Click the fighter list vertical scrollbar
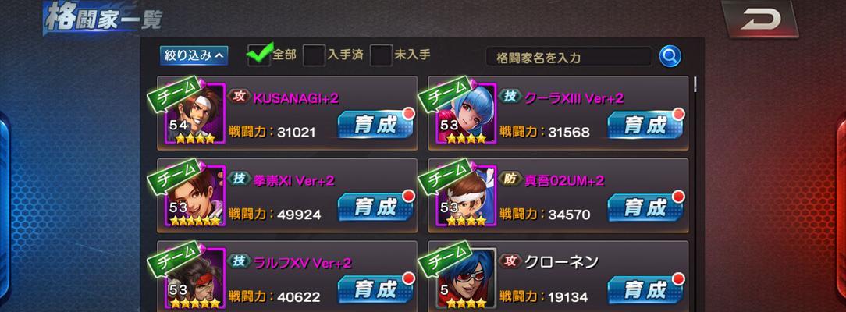 point(695,194)
